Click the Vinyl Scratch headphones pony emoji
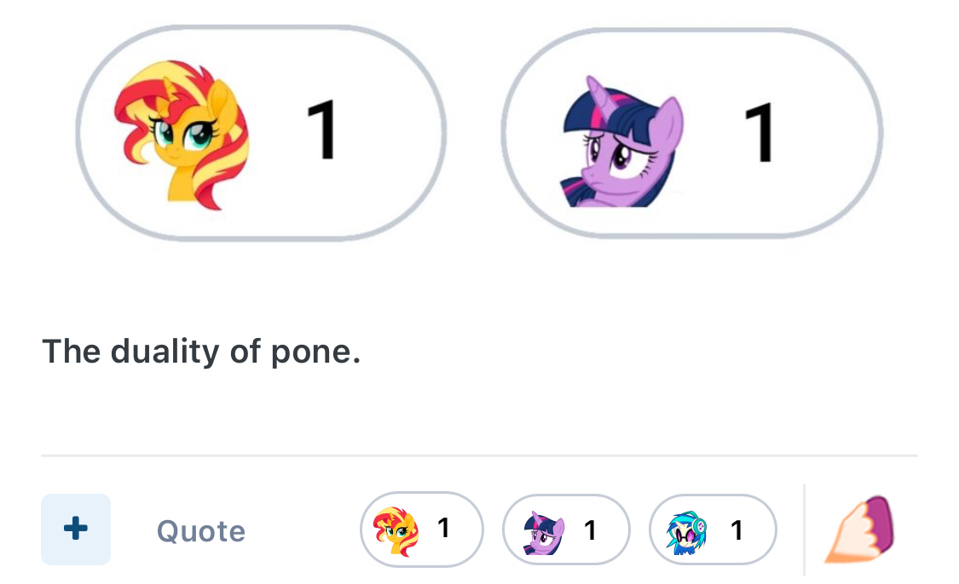 [687, 533]
